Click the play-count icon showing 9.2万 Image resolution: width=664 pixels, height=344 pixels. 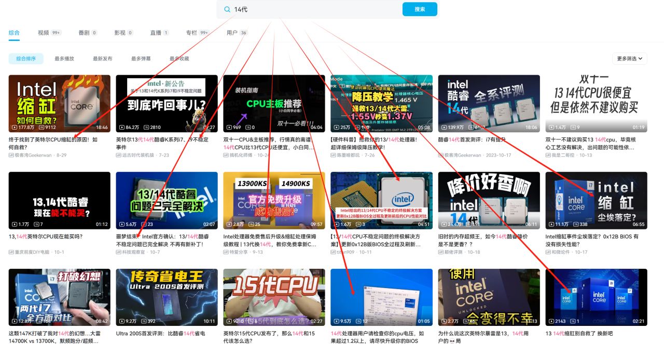click(x=122, y=321)
